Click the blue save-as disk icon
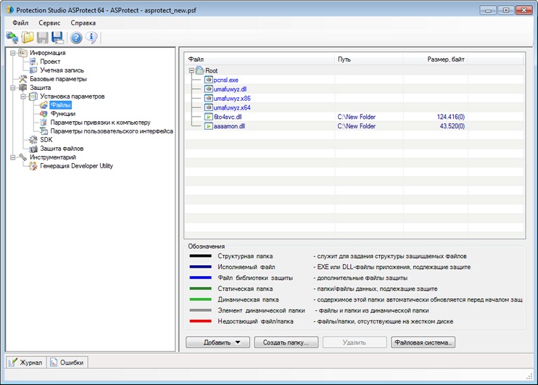Image resolution: width=538 pixels, height=385 pixels. 57,37
